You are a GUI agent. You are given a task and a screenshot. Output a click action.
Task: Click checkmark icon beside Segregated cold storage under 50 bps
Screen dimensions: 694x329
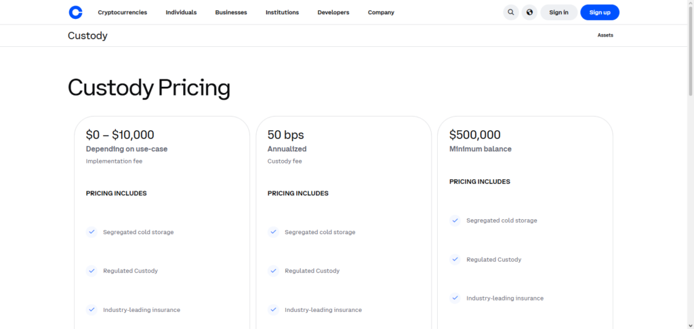coord(273,232)
